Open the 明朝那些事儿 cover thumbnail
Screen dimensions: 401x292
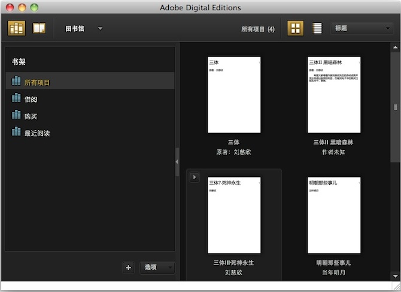334,215
